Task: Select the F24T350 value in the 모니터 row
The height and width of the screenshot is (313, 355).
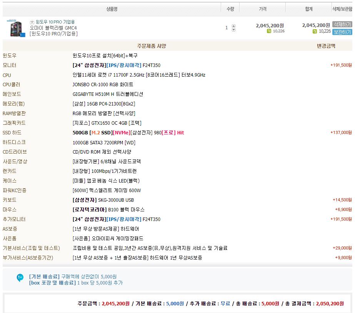Action: [152, 65]
